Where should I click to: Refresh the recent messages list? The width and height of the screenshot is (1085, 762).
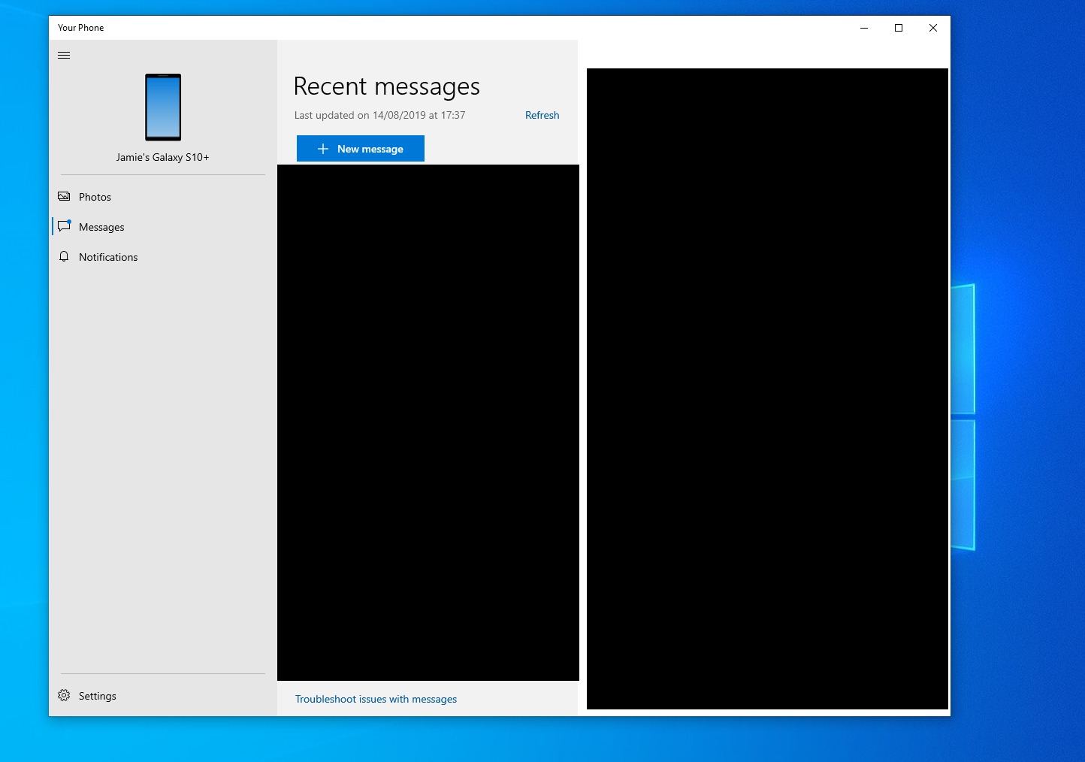coord(542,115)
